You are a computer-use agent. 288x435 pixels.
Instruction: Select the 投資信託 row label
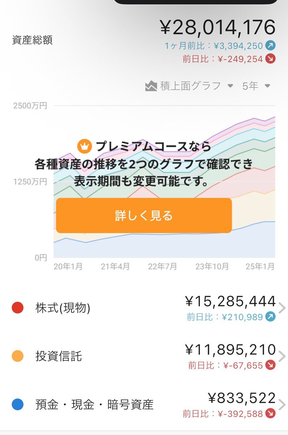(59, 356)
